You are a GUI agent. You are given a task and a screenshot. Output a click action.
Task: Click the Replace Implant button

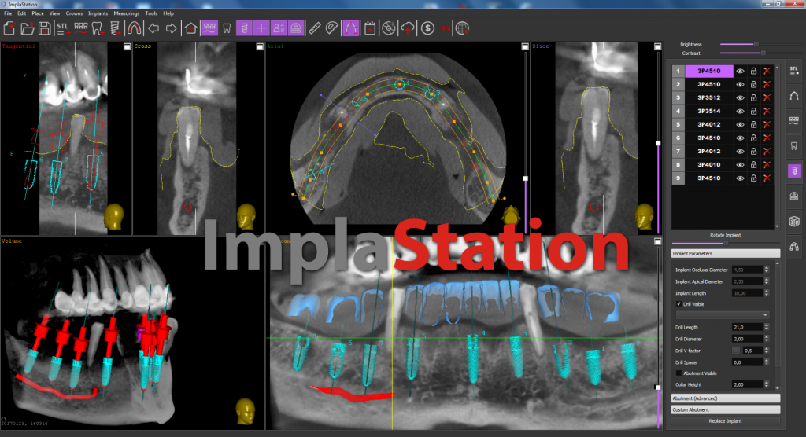coord(725,421)
